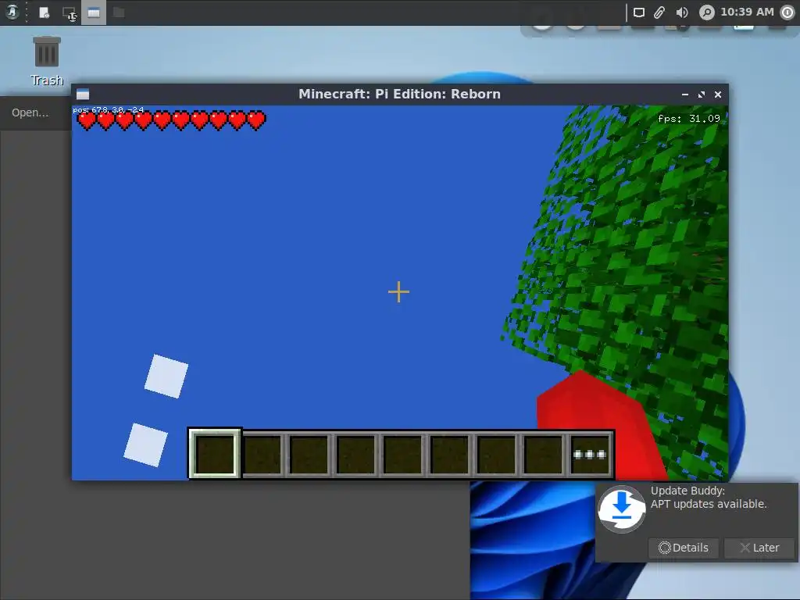Select the third hotbar slot

click(x=309, y=455)
